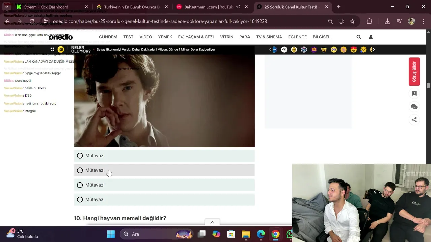Select the fourth option Mütavazi
The height and width of the screenshot is (242, 431).
pos(164,200)
